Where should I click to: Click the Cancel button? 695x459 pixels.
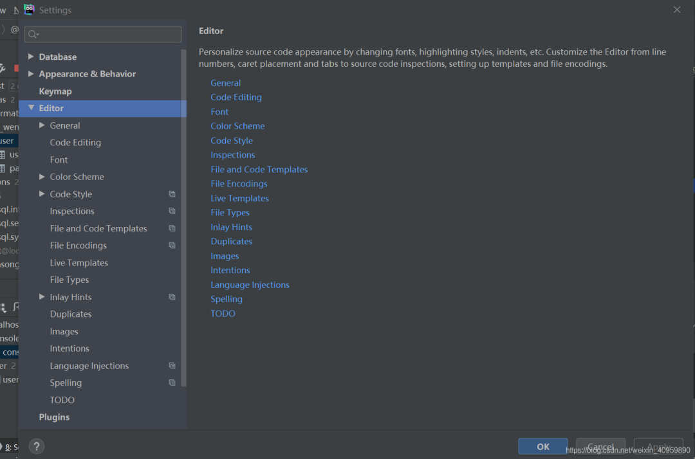(600, 447)
